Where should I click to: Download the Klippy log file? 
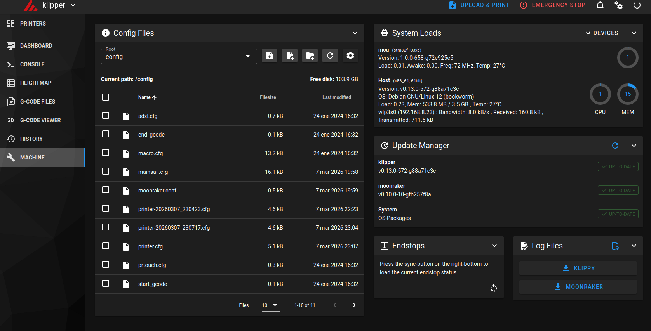578,268
